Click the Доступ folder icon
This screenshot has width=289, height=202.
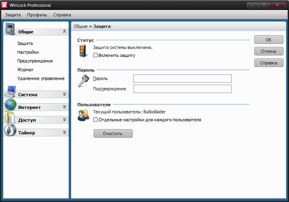click(x=10, y=117)
